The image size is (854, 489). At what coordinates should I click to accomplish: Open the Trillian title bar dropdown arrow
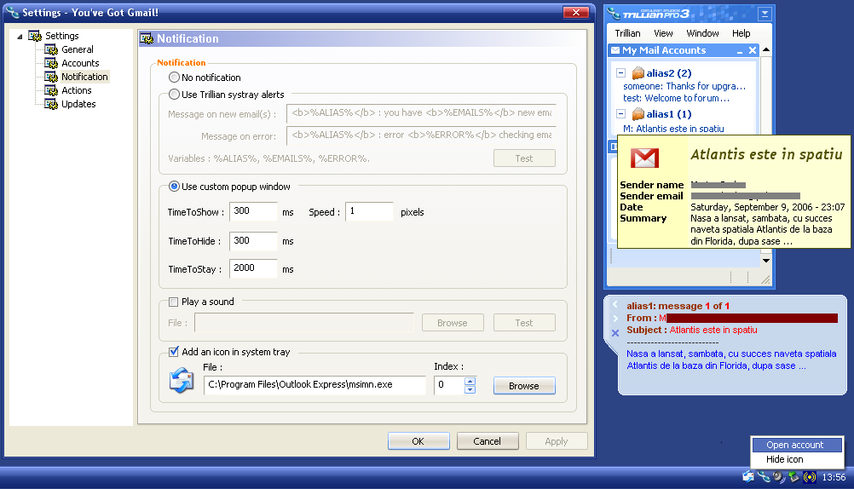click(765, 14)
